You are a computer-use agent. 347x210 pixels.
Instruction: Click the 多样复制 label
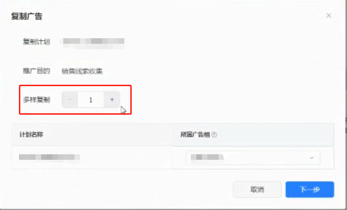click(x=37, y=100)
